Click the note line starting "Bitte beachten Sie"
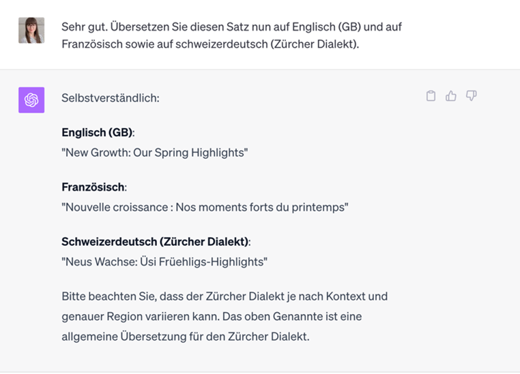Image resolution: width=520 pixels, height=374 pixels. click(x=225, y=296)
